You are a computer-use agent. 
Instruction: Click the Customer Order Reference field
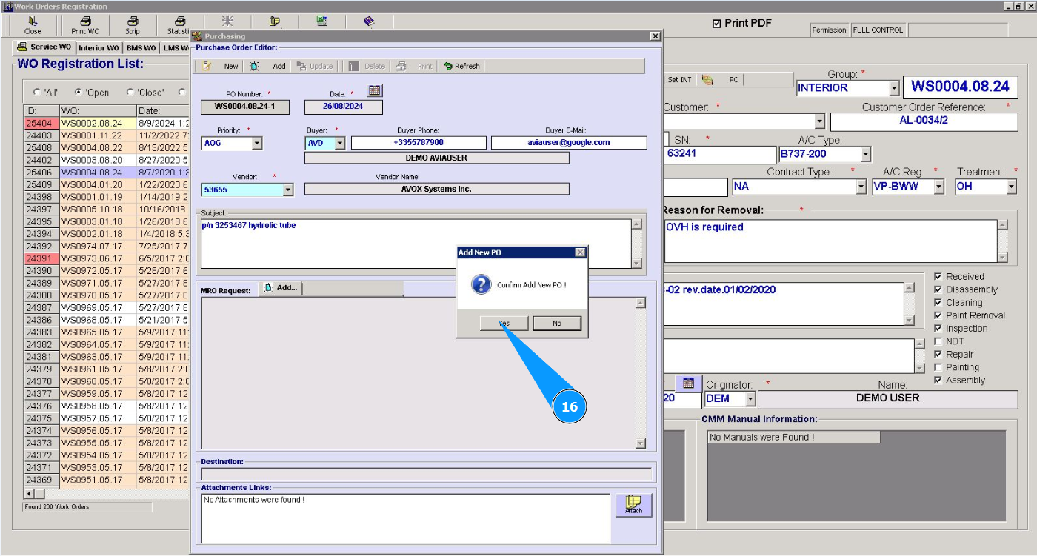click(923, 122)
